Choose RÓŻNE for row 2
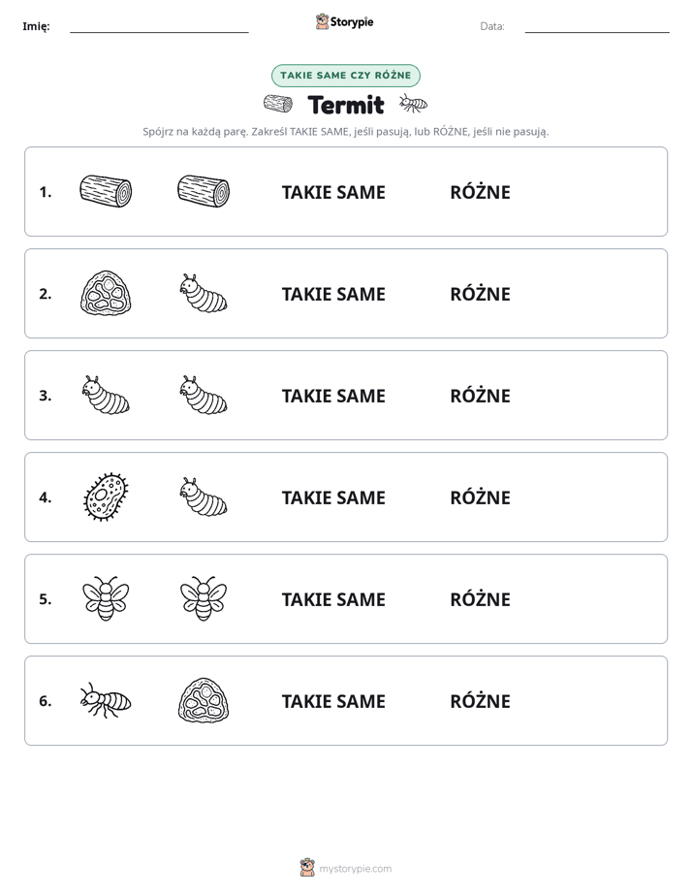 [x=480, y=294]
